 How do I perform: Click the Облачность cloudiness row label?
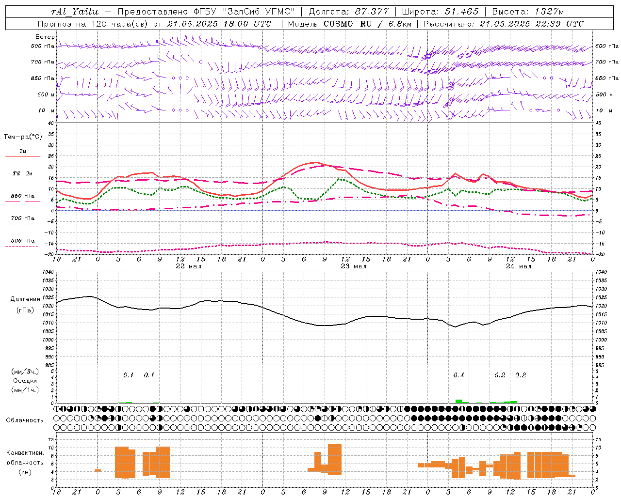pyautogui.click(x=25, y=420)
